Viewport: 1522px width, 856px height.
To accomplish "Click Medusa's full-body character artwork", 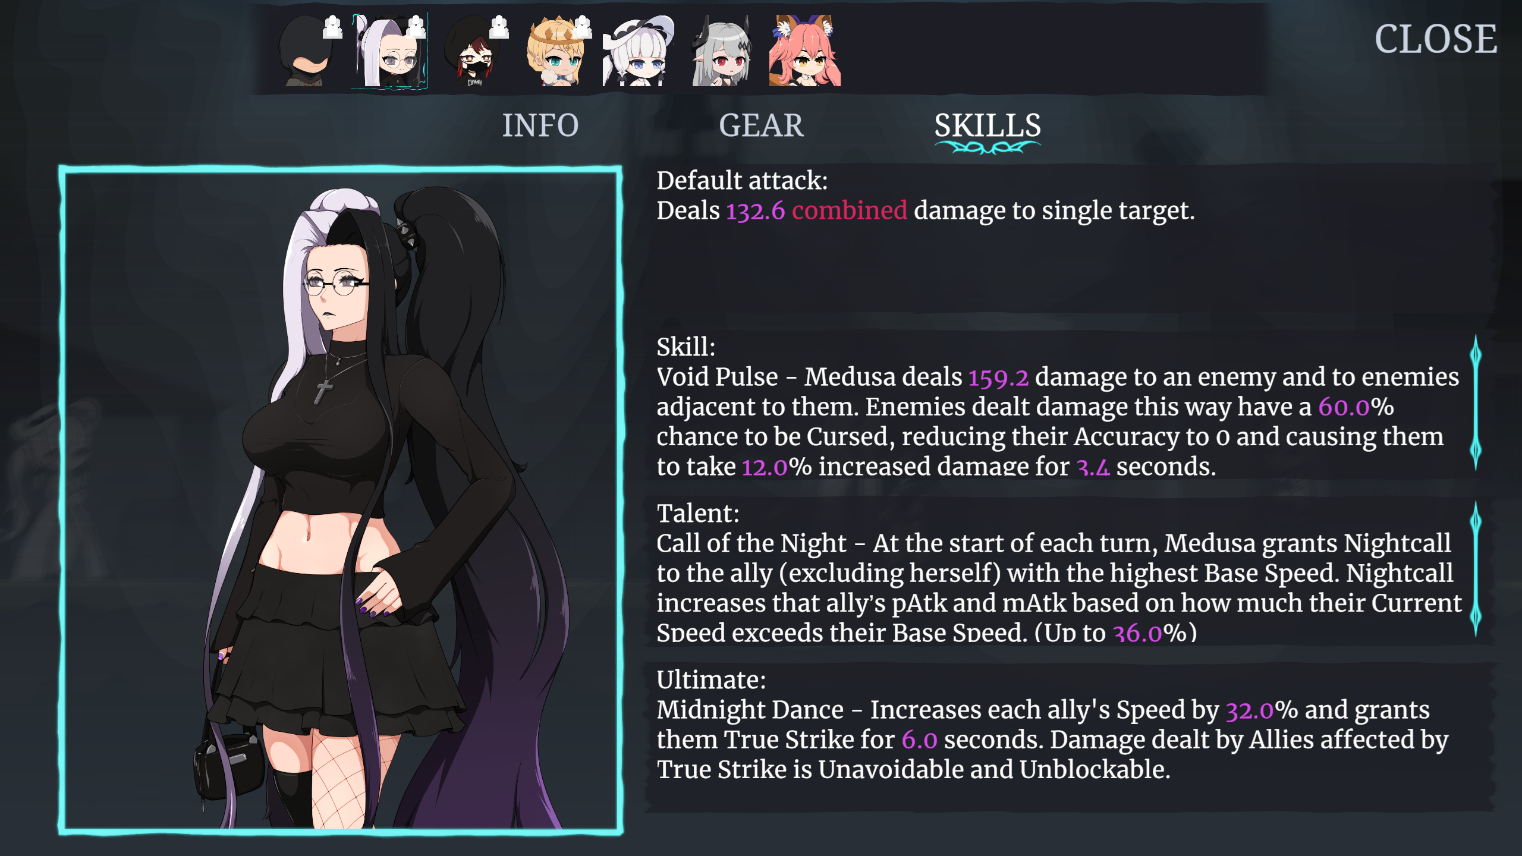I will 341,501.
